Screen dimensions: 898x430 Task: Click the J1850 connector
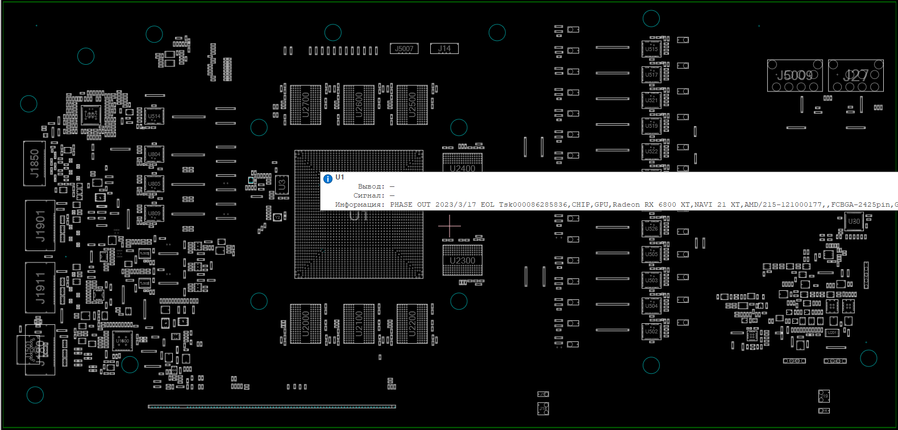coord(35,164)
